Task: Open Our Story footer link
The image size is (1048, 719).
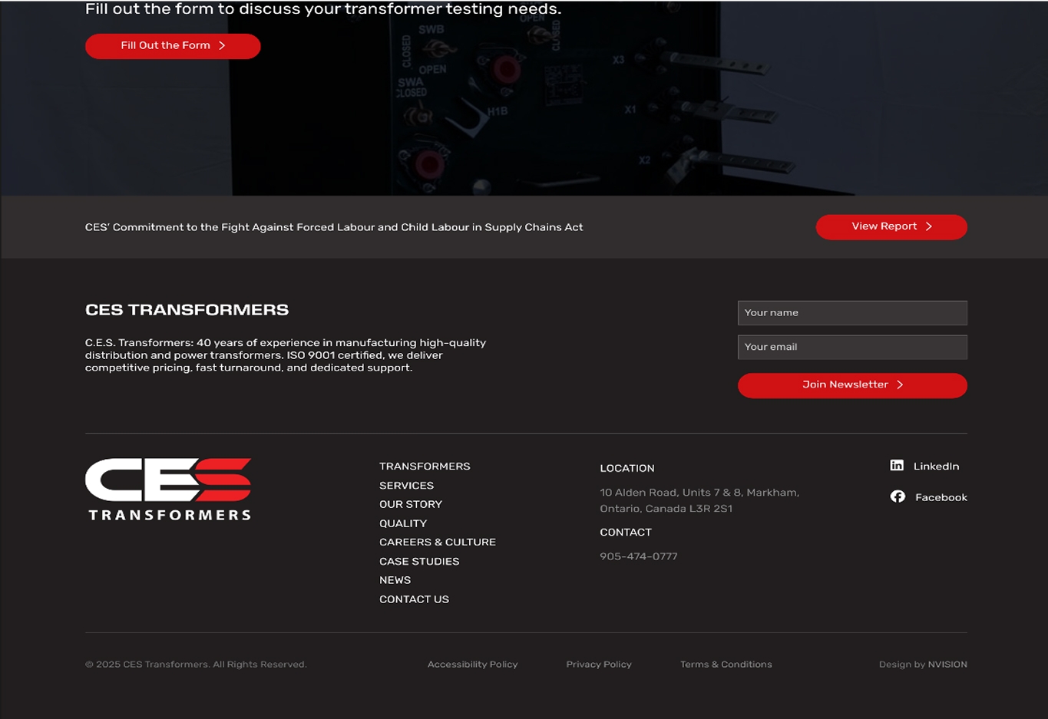Action: 411,504
